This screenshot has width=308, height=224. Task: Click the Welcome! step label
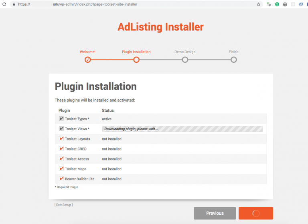(87, 52)
